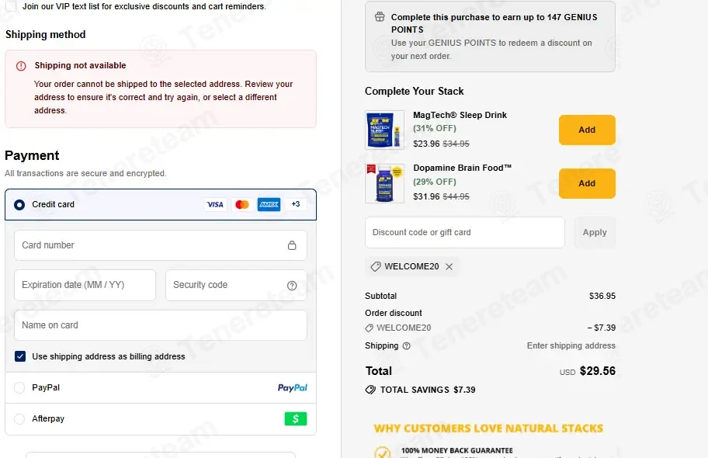Click the Shipping method heading
Viewport: 708px width, 458px height.
(46, 35)
